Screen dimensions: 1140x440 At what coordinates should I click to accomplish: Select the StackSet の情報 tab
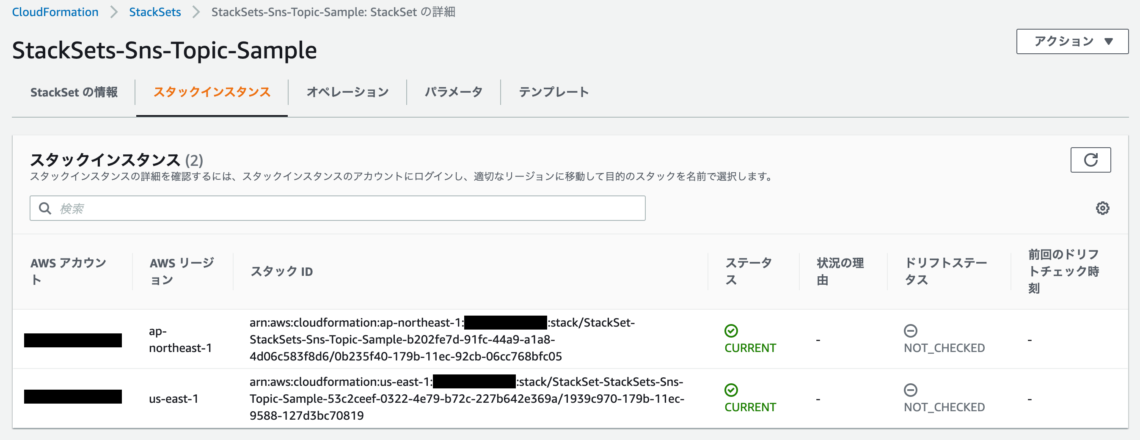point(74,92)
